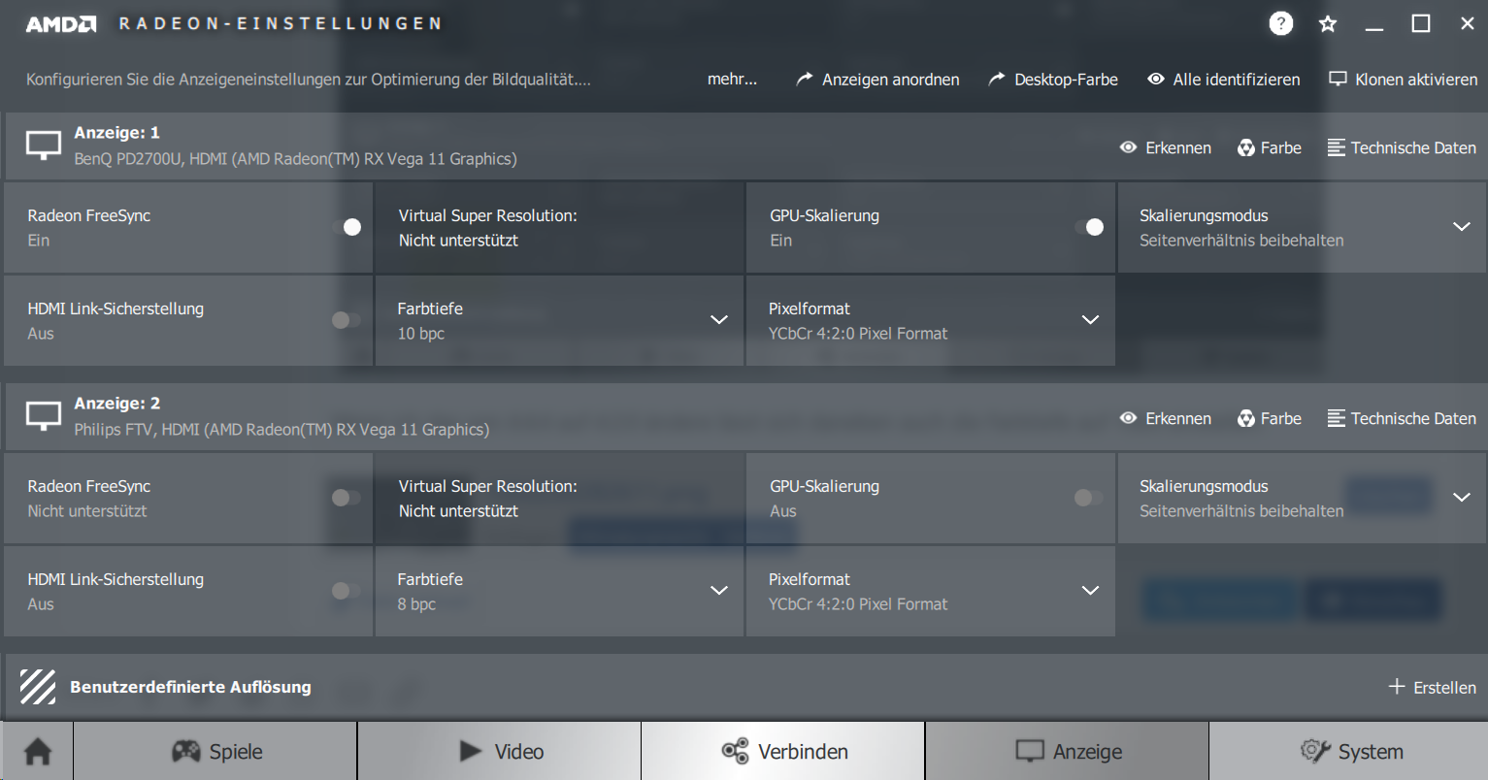Click the Benutzerdefinierte Auflösung heading
Viewport: 1488px width, 780px height.
tap(190, 687)
